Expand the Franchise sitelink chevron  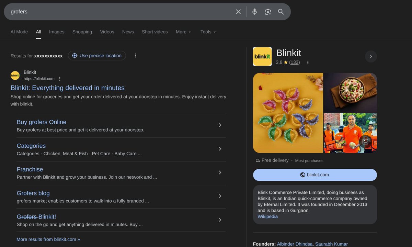[220, 172]
